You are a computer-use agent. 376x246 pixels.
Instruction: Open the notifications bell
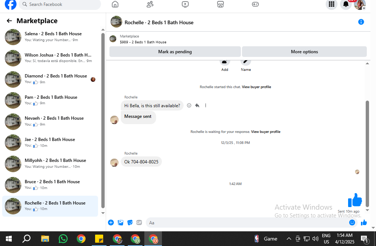[346, 4]
